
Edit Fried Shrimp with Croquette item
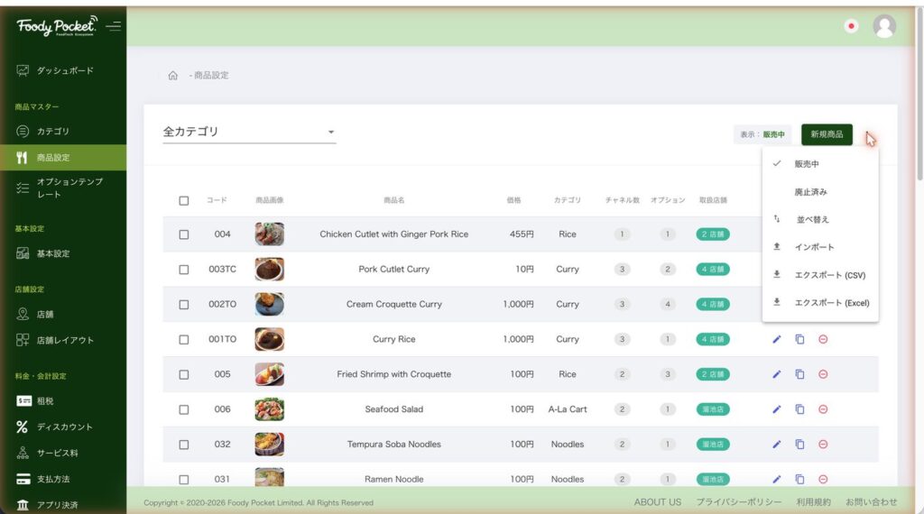777,374
